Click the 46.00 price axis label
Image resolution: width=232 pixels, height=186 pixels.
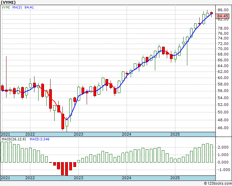click(x=223, y=128)
